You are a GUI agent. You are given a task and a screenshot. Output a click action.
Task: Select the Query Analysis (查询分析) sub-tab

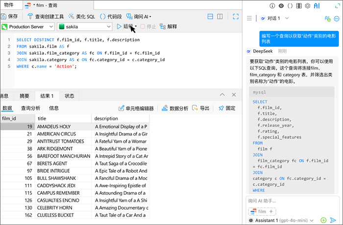30,108
